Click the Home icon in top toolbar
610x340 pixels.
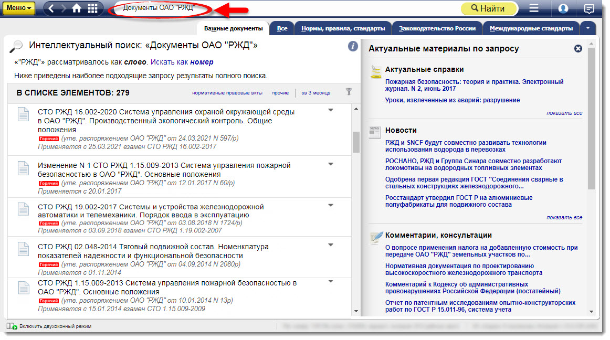(77, 8)
